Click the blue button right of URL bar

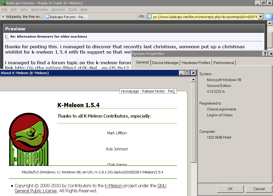pyautogui.click(x=269, y=17)
